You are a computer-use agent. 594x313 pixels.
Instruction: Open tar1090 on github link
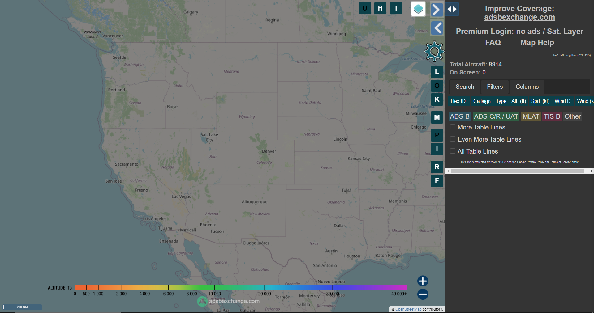572,55
